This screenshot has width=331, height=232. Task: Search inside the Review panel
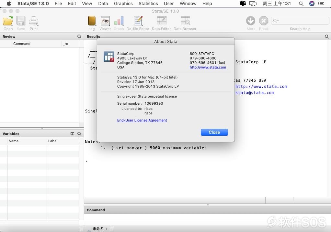click(x=79, y=37)
